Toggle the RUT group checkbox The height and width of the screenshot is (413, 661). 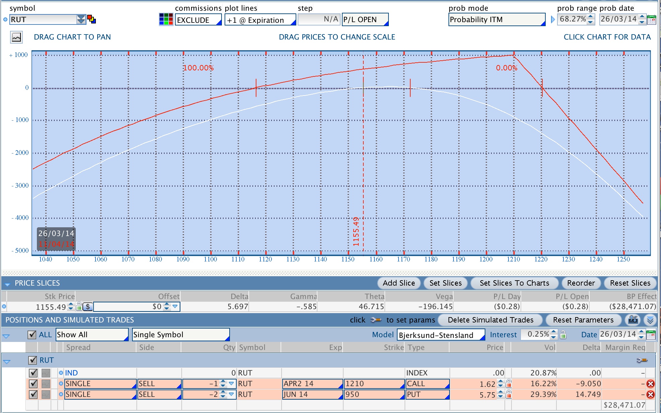[33, 360]
